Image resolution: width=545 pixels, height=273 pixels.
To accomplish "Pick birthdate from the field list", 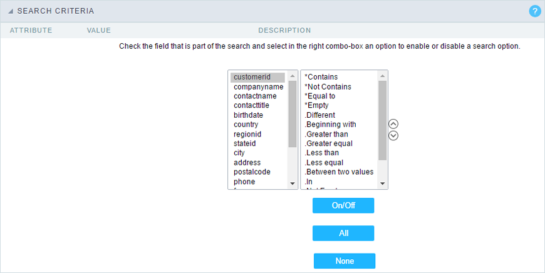I will pos(248,115).
